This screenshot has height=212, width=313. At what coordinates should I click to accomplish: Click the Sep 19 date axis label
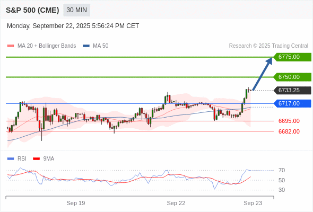coord(76,203)
